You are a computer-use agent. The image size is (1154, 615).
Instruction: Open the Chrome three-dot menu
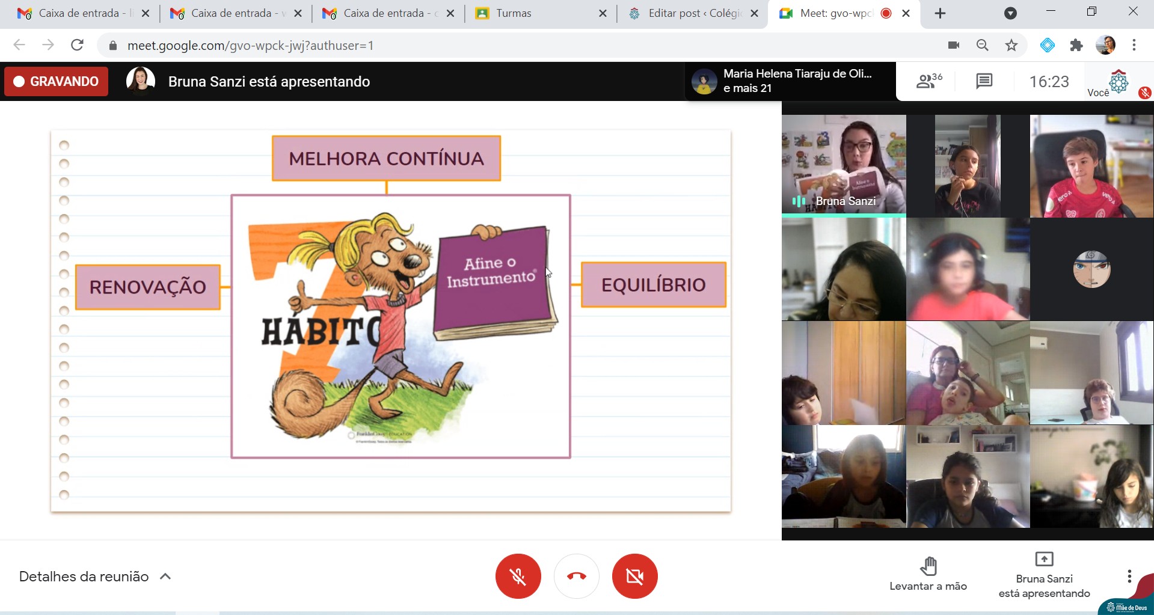(x=1134, y=45)
